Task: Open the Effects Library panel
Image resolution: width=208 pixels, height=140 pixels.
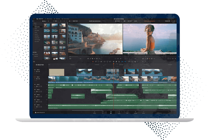Action: pos(50,19)
